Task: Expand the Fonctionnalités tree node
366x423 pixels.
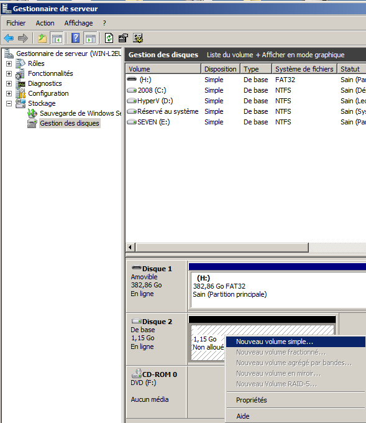Action: pos(9,73)
